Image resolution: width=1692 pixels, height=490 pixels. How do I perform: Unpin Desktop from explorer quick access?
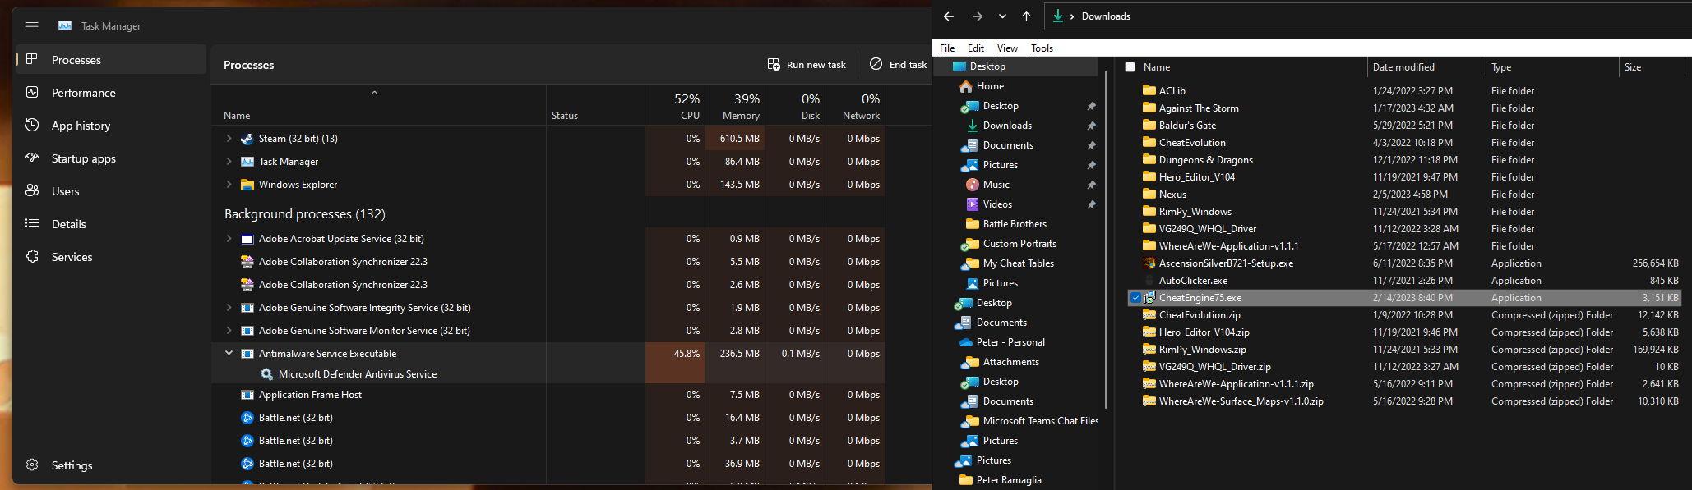(x=1091, y=106)
